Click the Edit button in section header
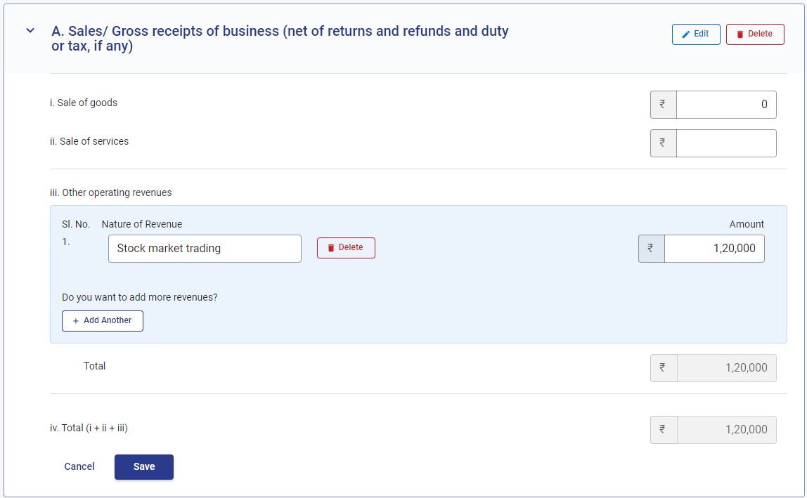 [x=696, y=34]
